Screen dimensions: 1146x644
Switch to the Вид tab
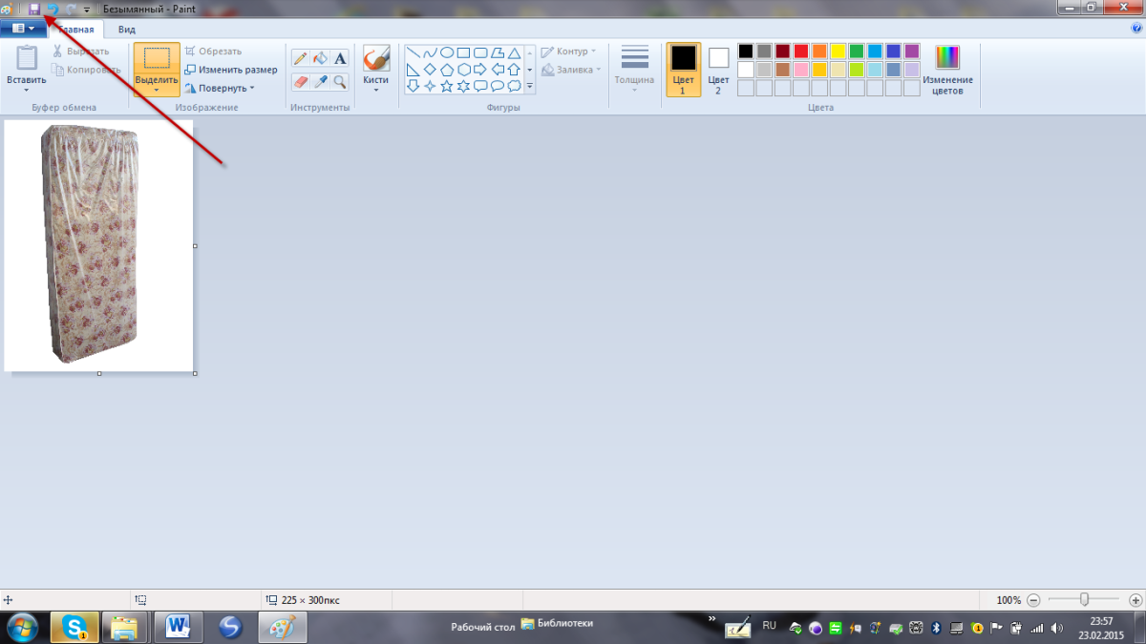pos(126,30)
